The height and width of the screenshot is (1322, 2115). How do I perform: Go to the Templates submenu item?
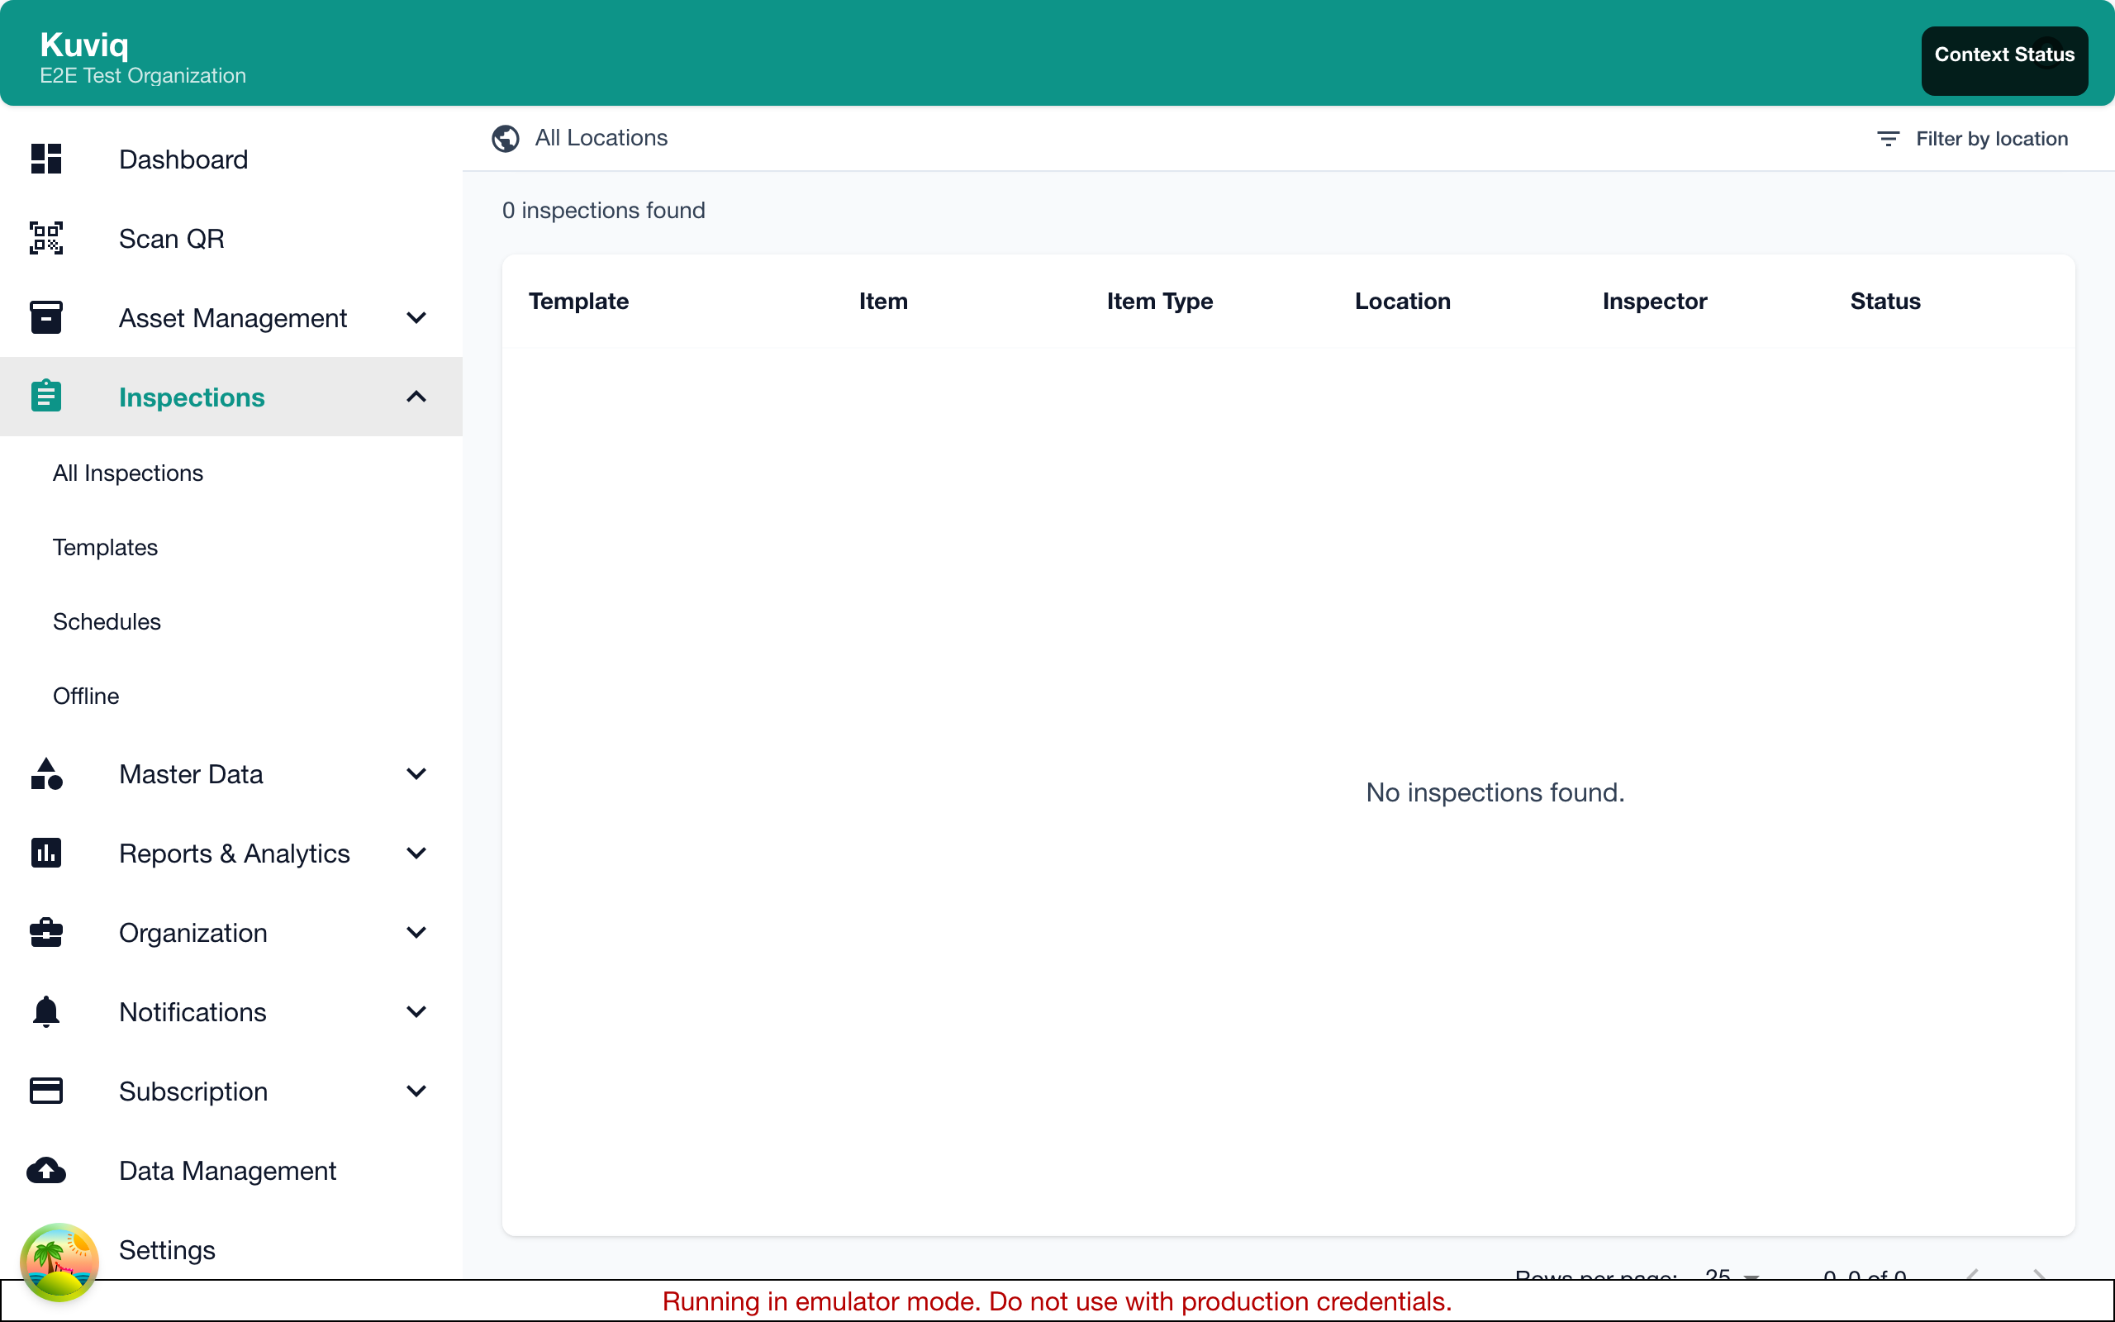click(x=105, y=547)
